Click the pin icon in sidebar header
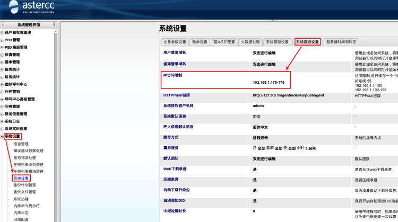 click(54, 25)
